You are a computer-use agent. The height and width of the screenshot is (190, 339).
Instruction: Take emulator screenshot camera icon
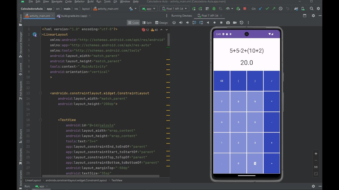228,23
